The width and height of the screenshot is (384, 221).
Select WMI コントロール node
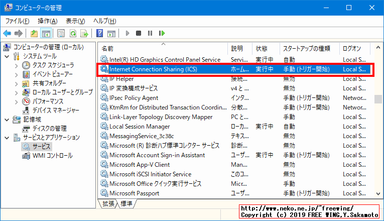[x=53, y=156]
